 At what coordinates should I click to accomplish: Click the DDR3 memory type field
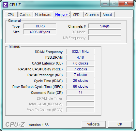click(x=40, y=26)
